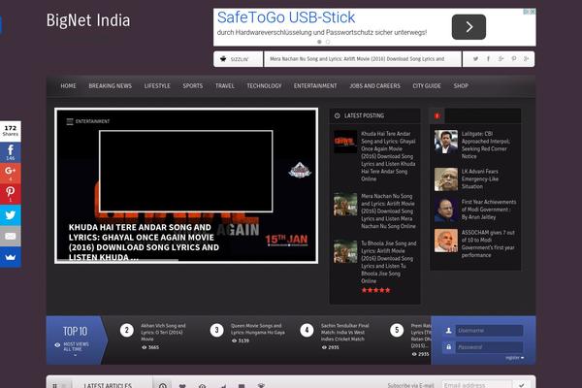
Task: Open the Technology menu item
Action: point(264,85)
